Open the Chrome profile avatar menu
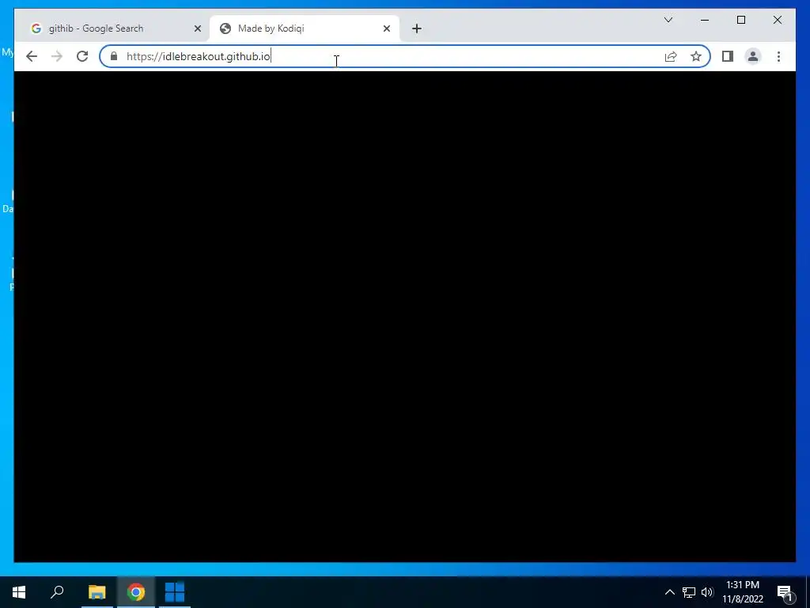 (x=753, y=56)
